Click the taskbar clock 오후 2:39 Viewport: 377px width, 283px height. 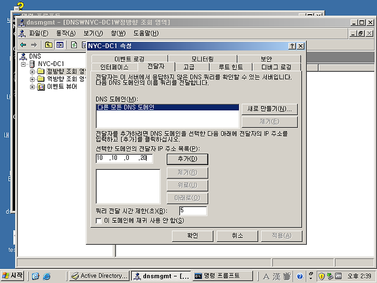pyautogui.click(x=359, y=276)
